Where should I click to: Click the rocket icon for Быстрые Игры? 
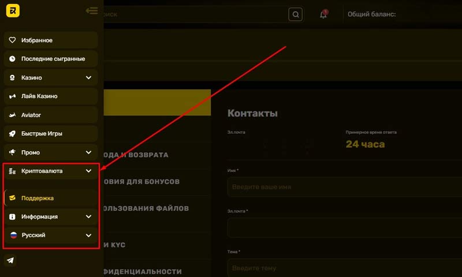(13, 133)
